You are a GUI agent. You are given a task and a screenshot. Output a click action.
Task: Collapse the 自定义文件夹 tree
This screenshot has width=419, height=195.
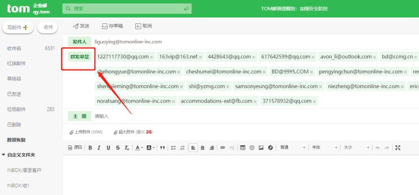click(3, 155)
